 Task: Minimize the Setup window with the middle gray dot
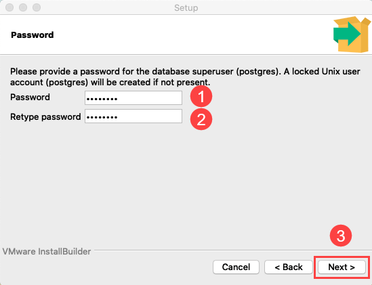point(23,7)
